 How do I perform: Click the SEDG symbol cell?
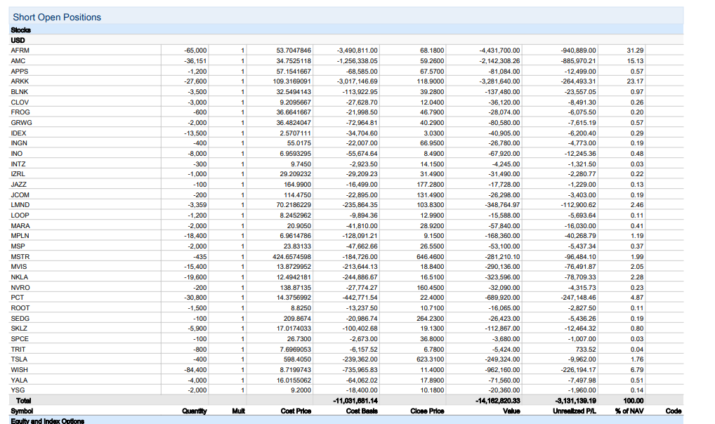20,319
